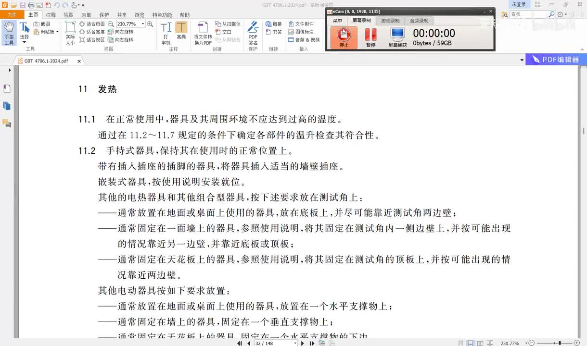
Task: Switch to the Comment (注释) ribbon tab
Action: pyautogui.click(x=51, y=15)
